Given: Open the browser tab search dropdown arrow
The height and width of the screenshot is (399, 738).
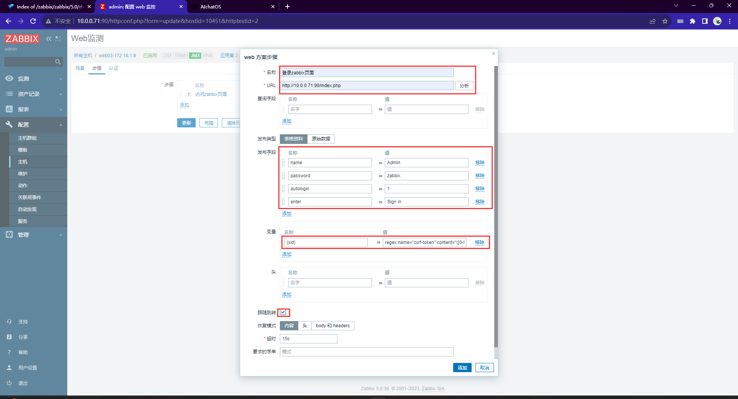Looking at the screenshot, I should [676, 6].
